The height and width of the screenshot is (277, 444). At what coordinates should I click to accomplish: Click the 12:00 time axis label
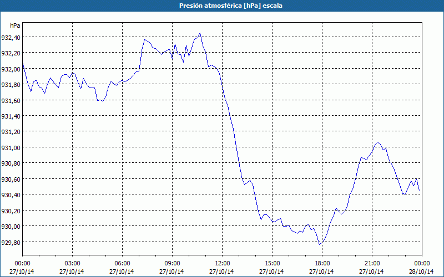tap(223, 264)
